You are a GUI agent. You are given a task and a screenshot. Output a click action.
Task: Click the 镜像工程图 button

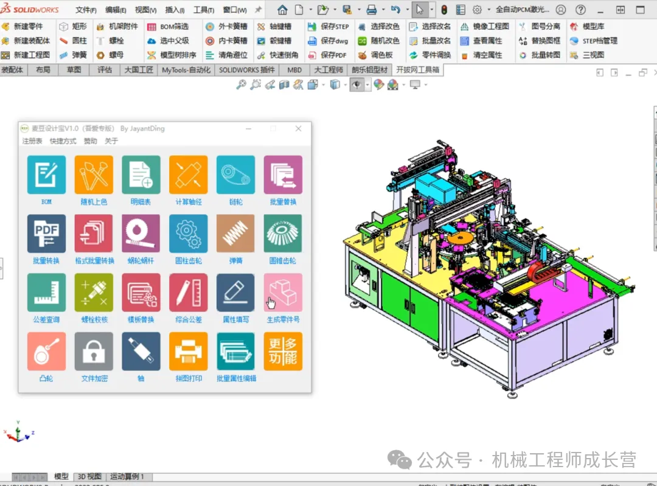click(485, 26)
